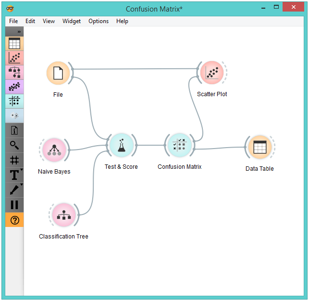Select the arrow annotation tool
Image resolution: width=309 pixels, height=301 pixels.
(x=14, y=189)
